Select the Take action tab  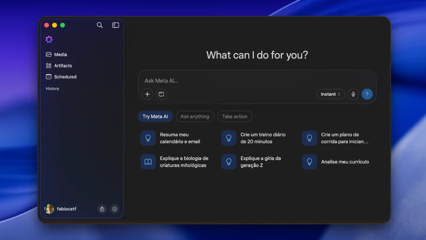click(234, 116)
